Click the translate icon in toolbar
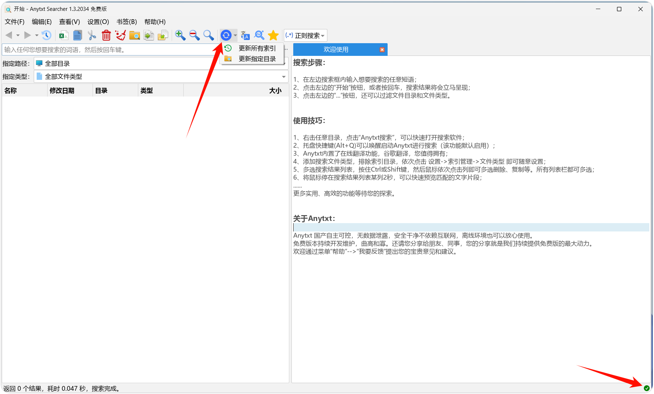The width and height of the screenshot is (654, 394). point(245,35)
